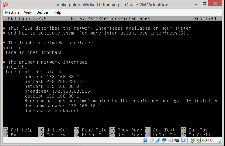Open the View menu
This screenshot has height=146, width=225.
(x=28, y=12)
